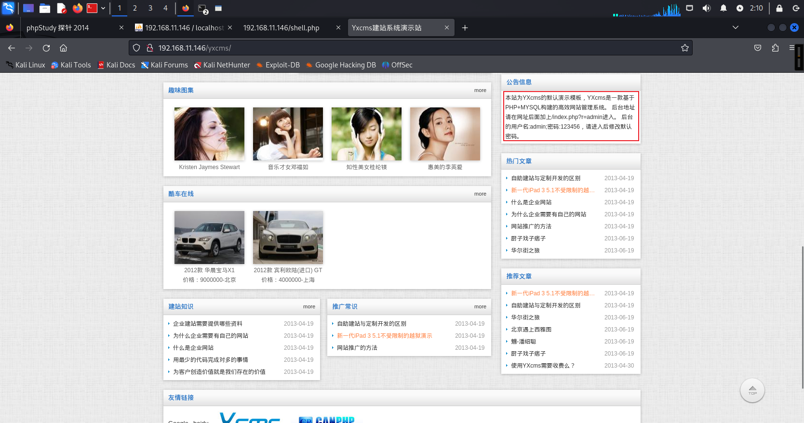Image resolution: width=804 pixels, height=423 pixels.
Task: Open the Kali Docs bookmark
Action: pos(116,65)
